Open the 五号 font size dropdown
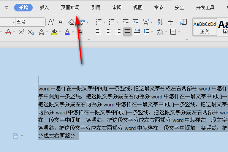 click(43, 22)
